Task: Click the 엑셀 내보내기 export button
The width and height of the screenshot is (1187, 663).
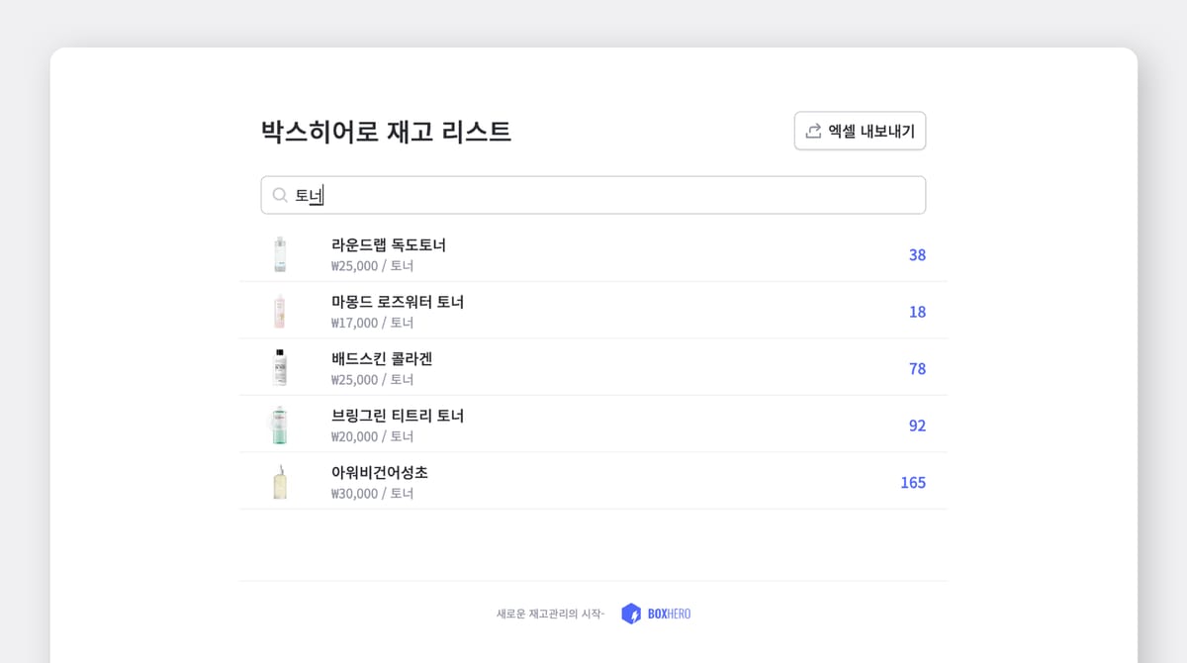Action: [860, 130]
